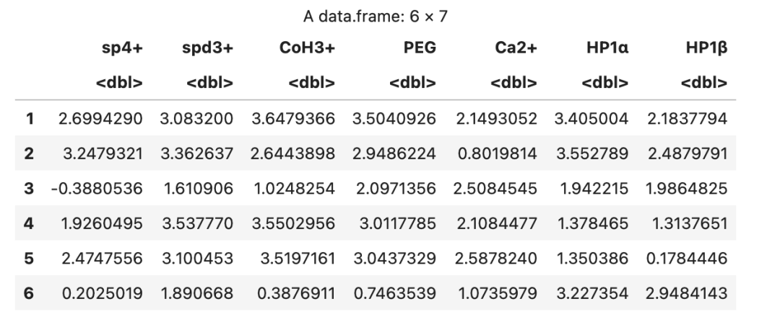Select the value 3.537770 in spd3+
The image size is (780, 317).
[197, 223]
